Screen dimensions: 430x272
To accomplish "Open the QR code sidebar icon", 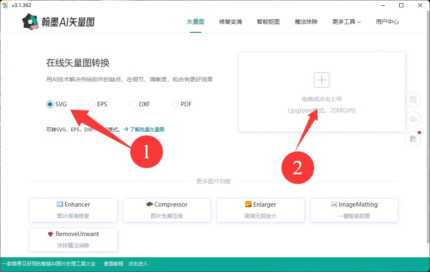I will (x=413, y=99).
